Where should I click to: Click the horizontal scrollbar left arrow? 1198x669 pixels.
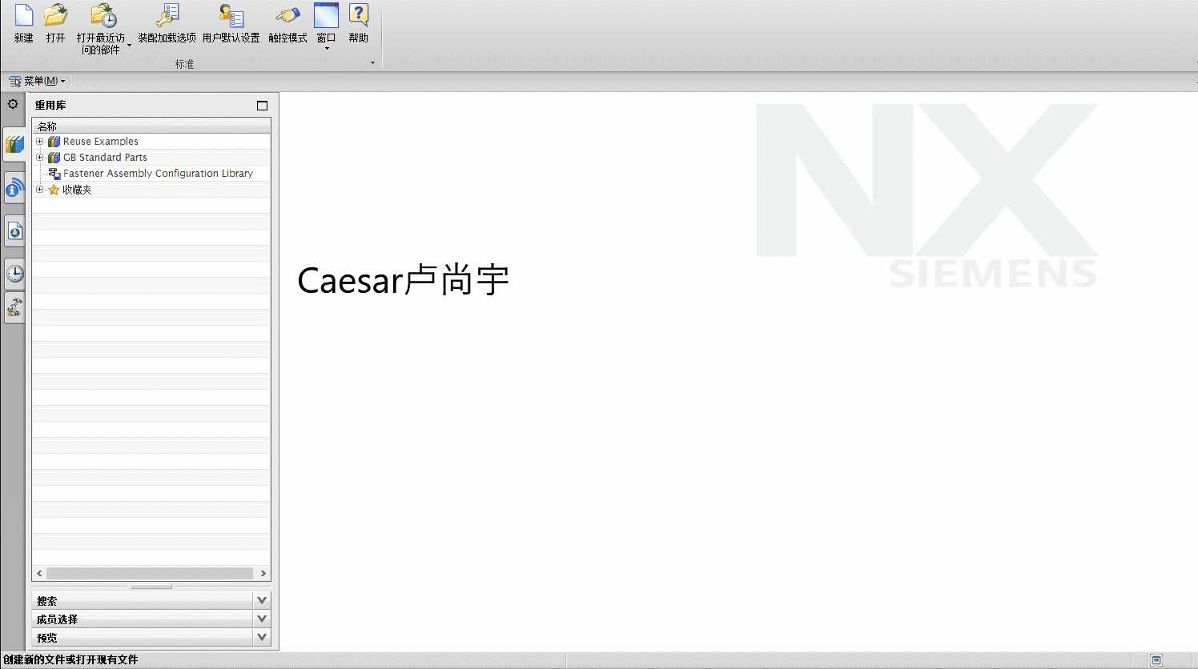[39, 574]
